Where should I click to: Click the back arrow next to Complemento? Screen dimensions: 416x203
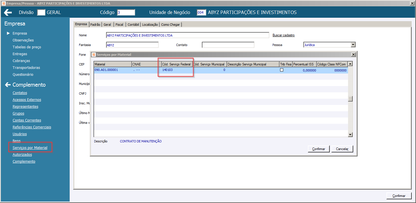(8, 85)
